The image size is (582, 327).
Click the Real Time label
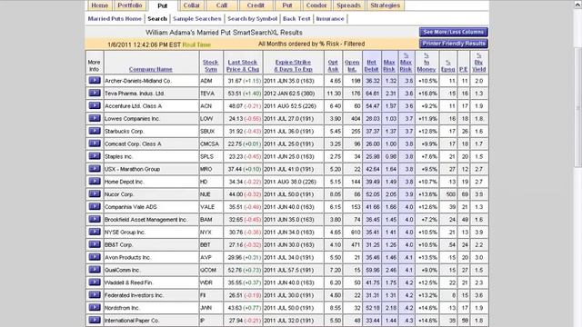click(x=196, y=45)
